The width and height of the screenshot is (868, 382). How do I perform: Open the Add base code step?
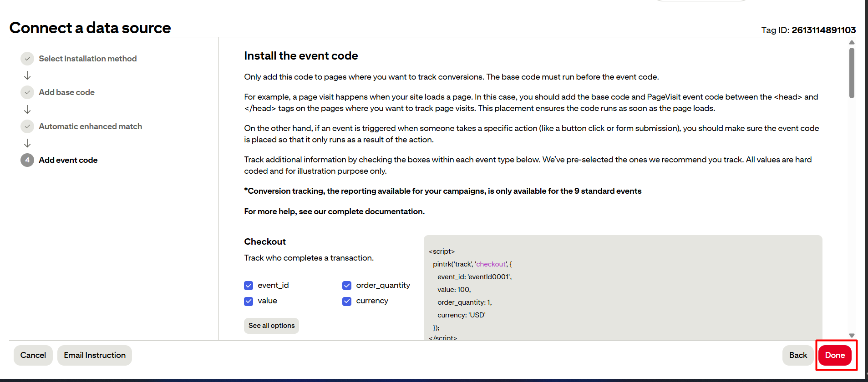click(x=66, y=92)
